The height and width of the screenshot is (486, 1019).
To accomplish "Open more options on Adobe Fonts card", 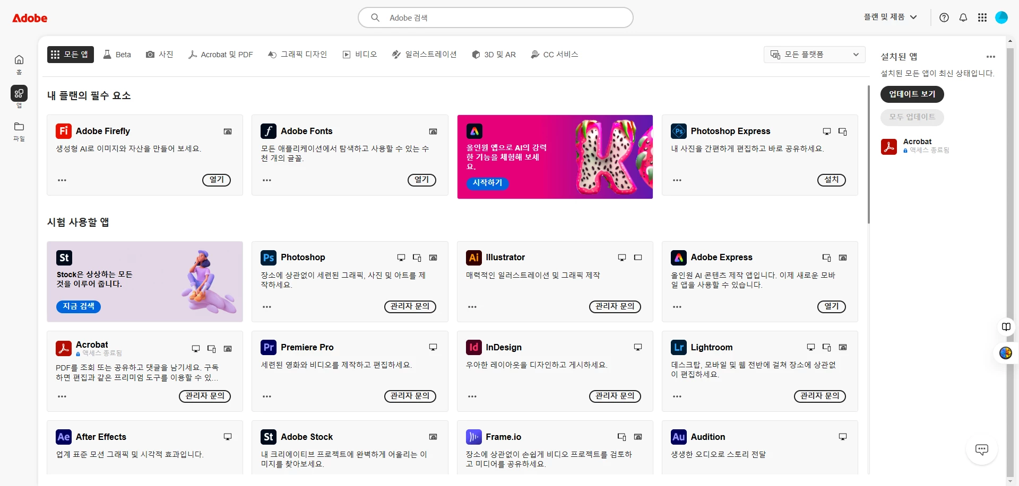I will 267,180.
